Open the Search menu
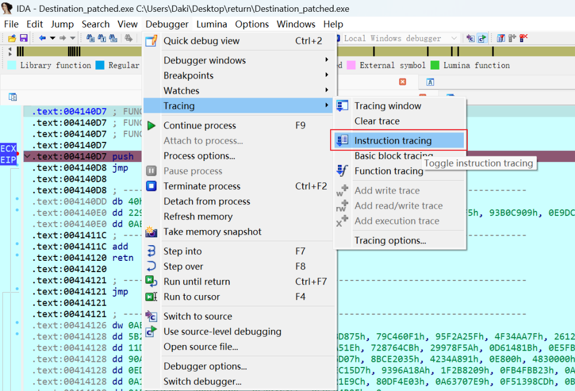This screenshot has width=575, height=391. click(x=95, y=24)
